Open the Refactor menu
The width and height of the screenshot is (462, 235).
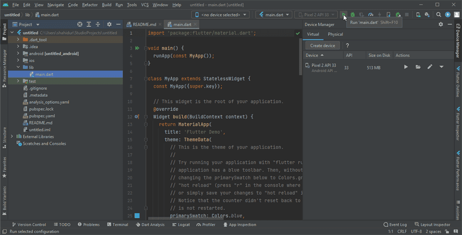[90, 4]
